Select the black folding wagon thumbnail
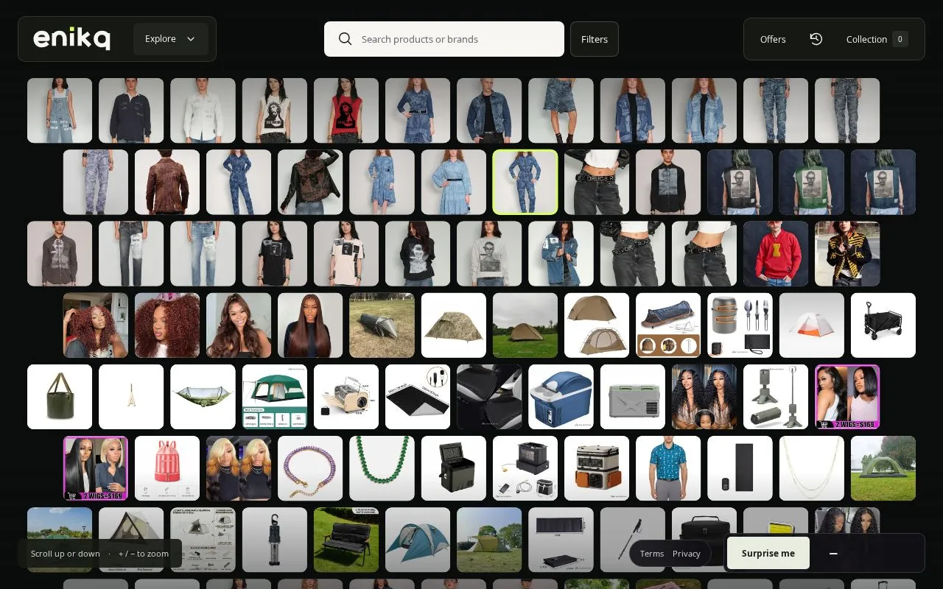The height and width of the screenshot is (589, 943). 883,325
